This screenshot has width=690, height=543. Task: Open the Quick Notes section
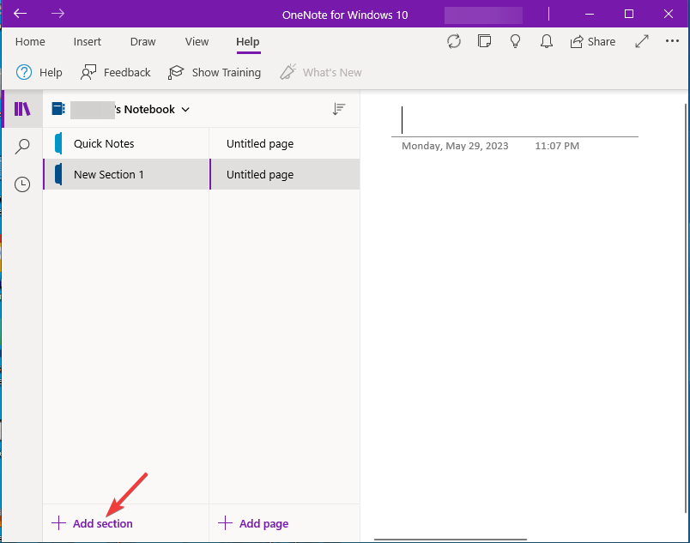(x=126, y=143)
